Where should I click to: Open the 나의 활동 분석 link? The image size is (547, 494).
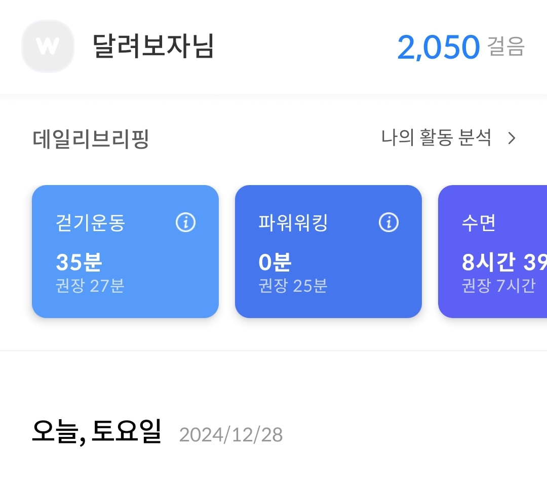436,138
